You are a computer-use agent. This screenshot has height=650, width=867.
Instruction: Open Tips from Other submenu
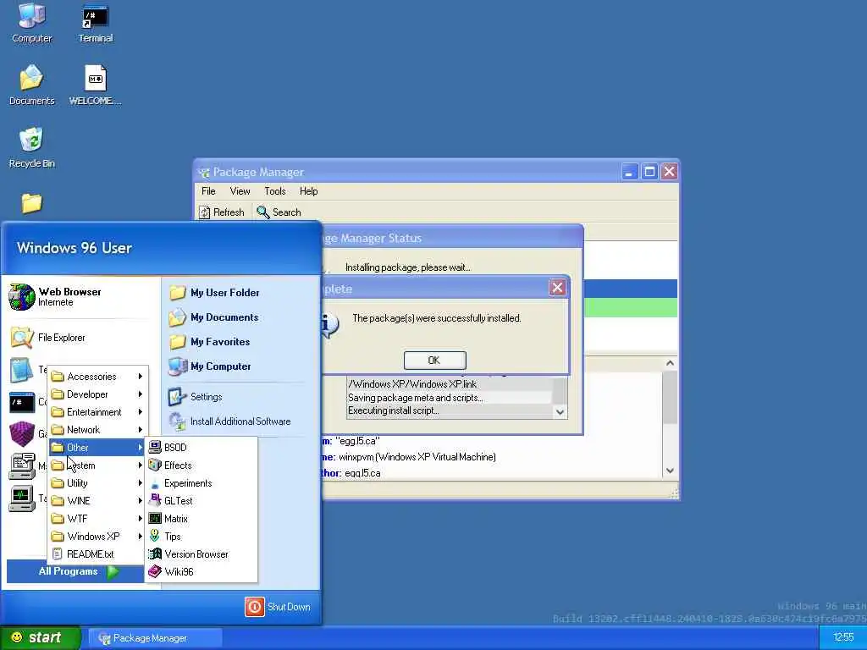coord(202,536)
